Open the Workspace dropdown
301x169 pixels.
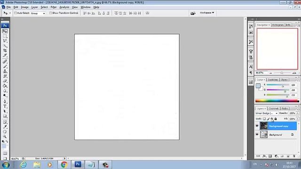[207, 13]
